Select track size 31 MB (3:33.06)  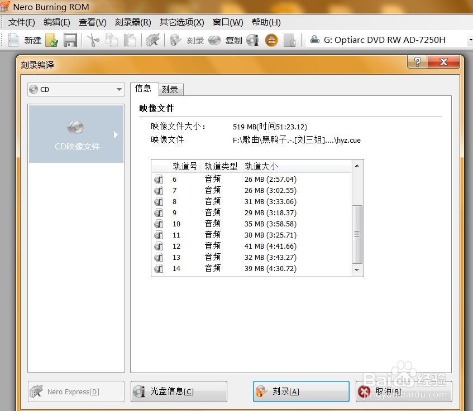(270, 202)
